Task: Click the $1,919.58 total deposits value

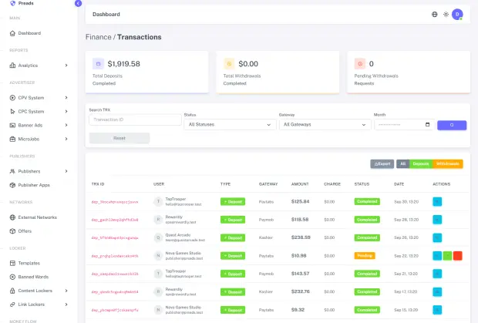Action: tap(124, 64)
